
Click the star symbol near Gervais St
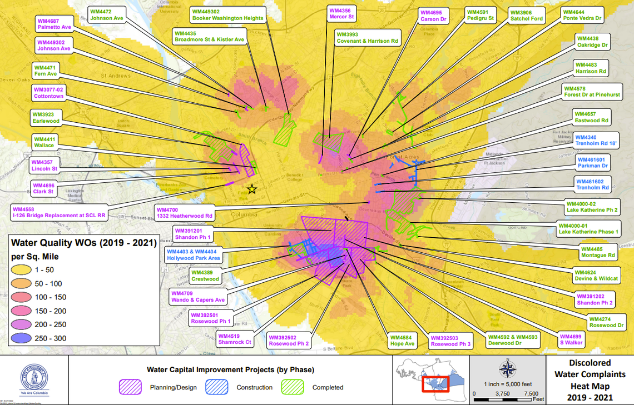(251, 189)
